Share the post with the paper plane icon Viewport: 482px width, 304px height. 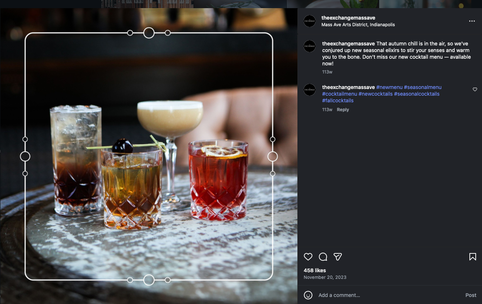click(x=337, y=257)
